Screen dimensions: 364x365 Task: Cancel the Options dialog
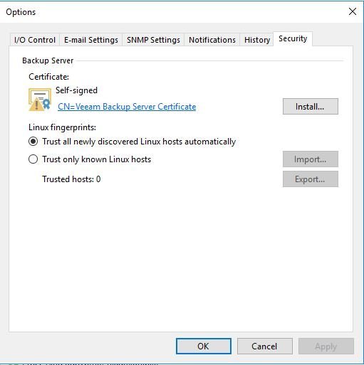pyautogui.click(x=265, y=347)
